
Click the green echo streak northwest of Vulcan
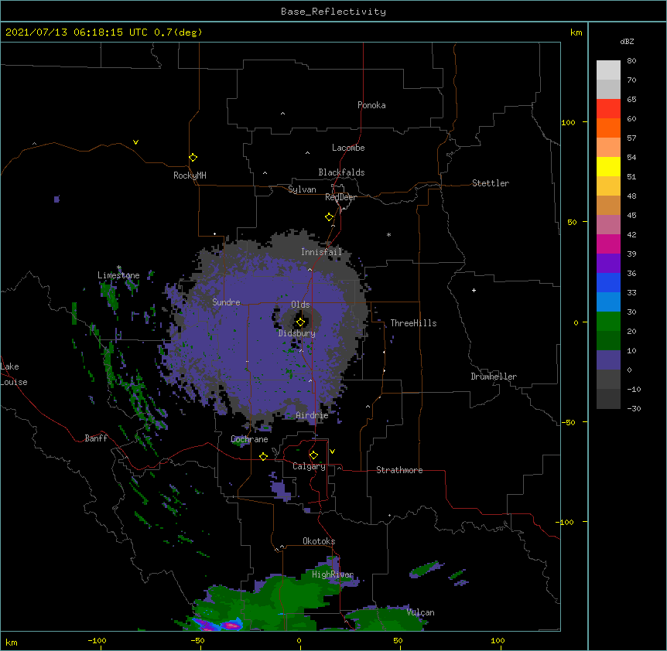(426, 568)
